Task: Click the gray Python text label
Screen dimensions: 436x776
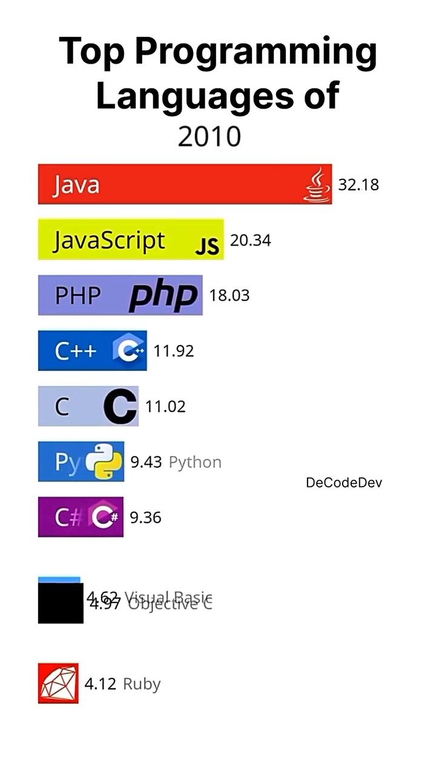Action: tap(195, 463)
